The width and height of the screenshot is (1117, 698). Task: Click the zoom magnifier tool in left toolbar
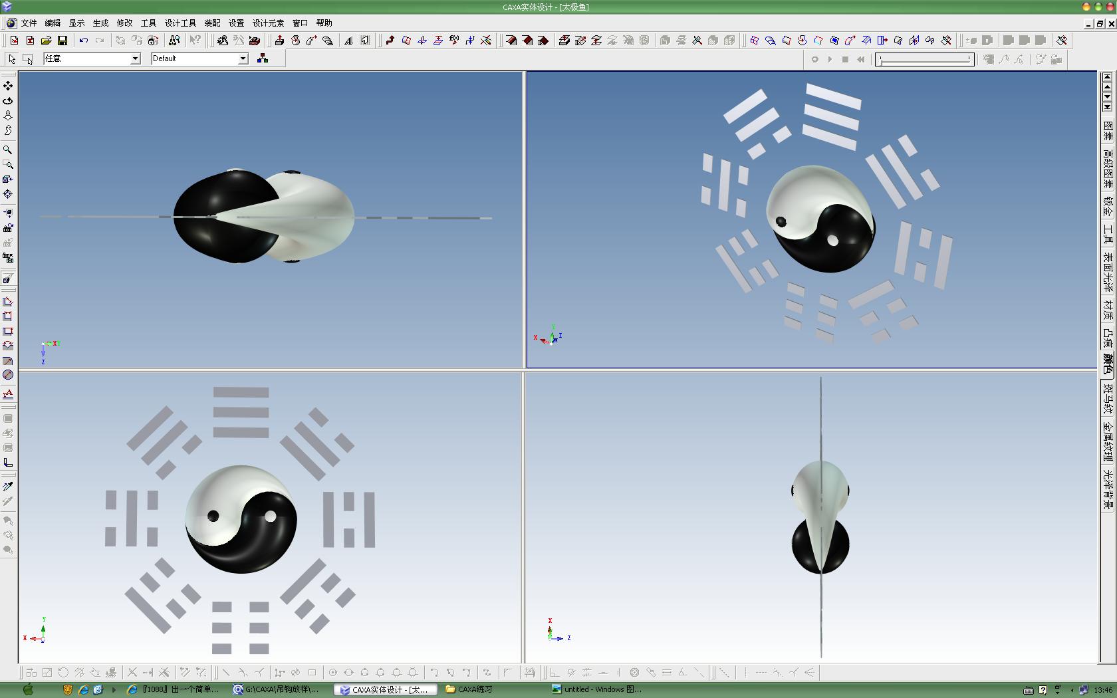click(8, 150)
